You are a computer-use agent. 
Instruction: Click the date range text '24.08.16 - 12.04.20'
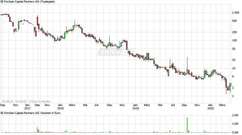(x=14, y=101)
